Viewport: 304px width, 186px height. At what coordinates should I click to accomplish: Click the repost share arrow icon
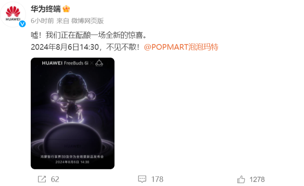(42, 179)
